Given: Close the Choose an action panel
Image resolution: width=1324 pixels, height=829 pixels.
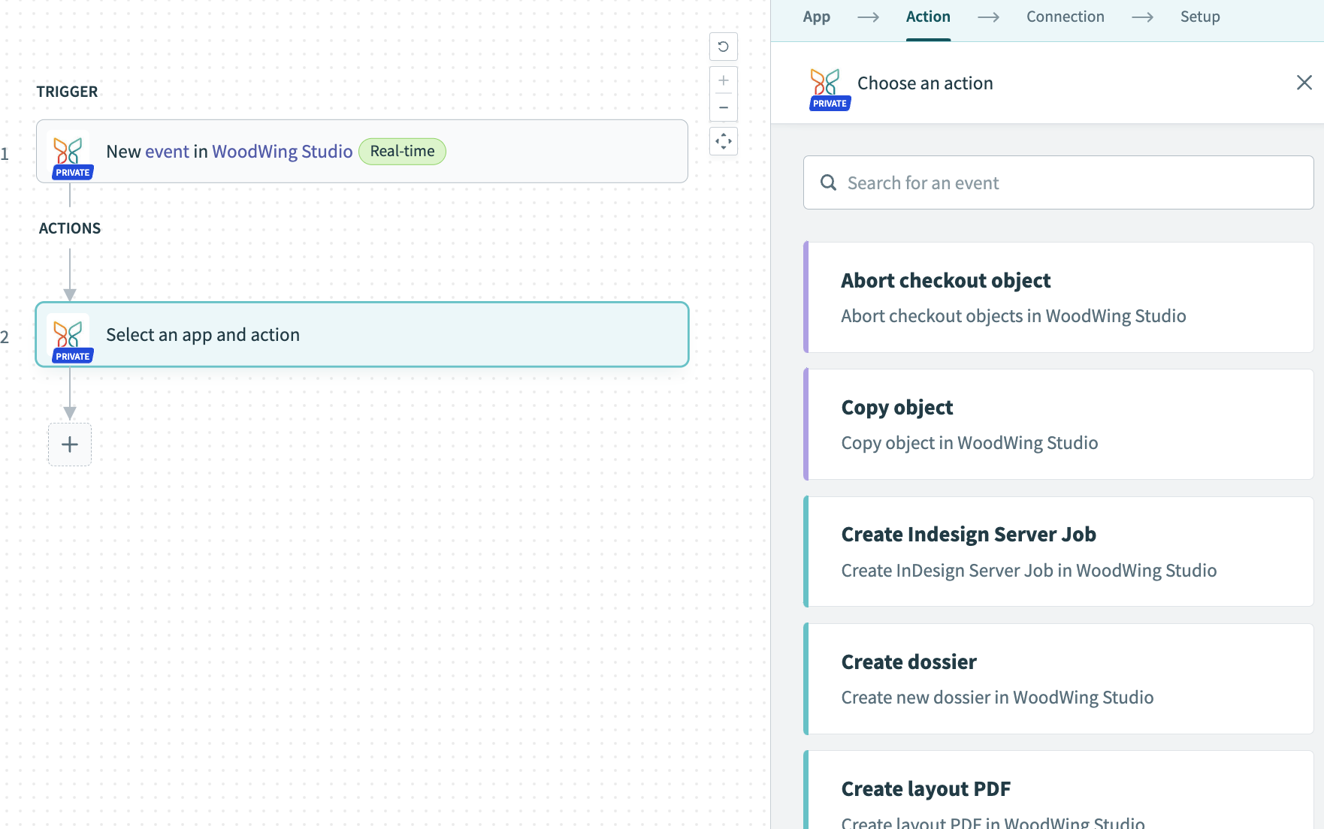Looking at the screenshot, I should (x=1304, y=83).
